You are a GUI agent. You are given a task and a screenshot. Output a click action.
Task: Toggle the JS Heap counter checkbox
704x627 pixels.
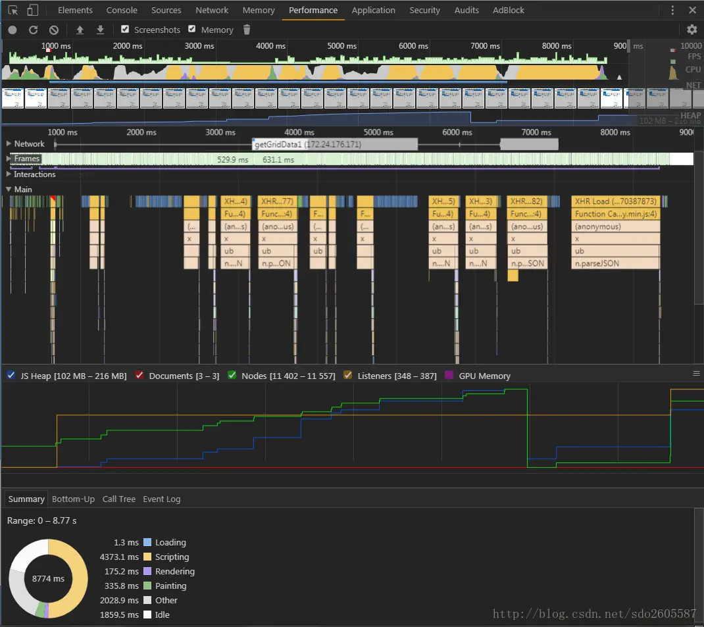tap(11, 376)
